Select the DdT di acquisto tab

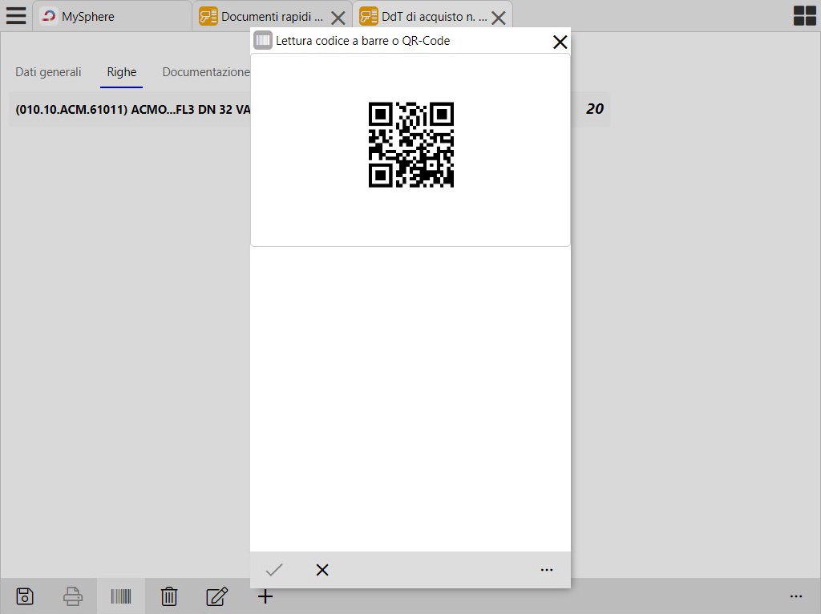(434, 16)
